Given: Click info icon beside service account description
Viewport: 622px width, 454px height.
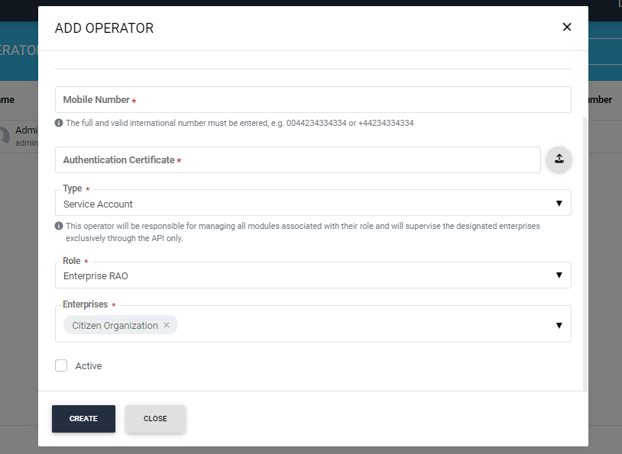Looking at the screenshot, I should (59, 227).
